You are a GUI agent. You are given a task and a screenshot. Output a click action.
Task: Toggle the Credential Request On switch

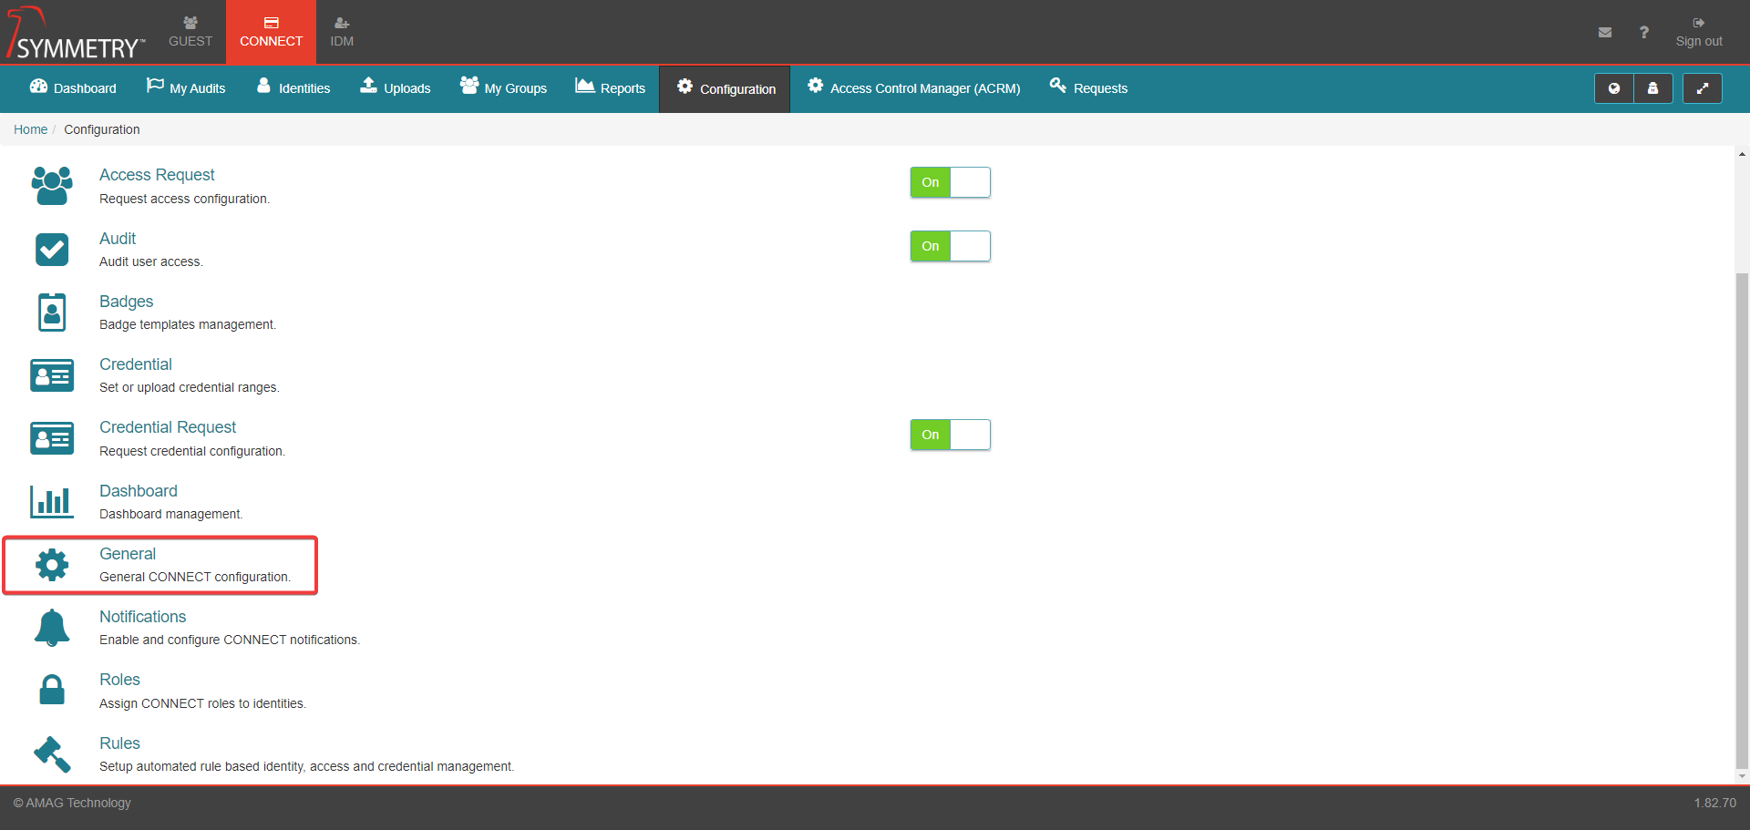coord(950,435)
